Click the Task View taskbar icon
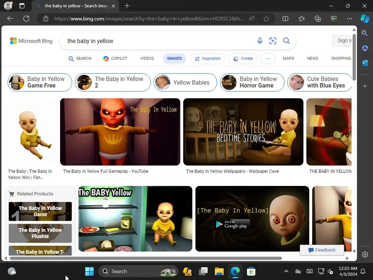 pos(203,271)
